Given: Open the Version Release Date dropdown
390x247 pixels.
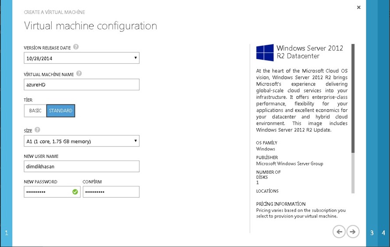Looking at the screenshot, I should click(x=82, y=58).
